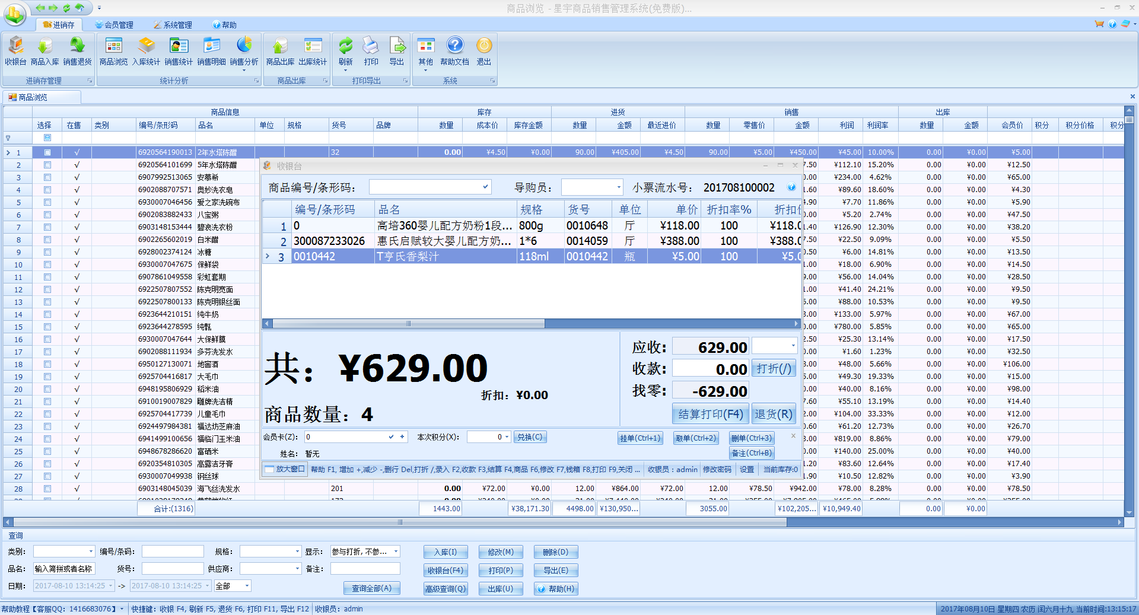Open the 规格 query dropdown
This screenshot has width=1139, height=615.
pos(297,552)
